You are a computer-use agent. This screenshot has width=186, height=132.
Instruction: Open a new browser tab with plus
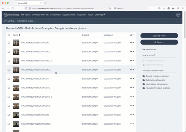pos(46,3)
